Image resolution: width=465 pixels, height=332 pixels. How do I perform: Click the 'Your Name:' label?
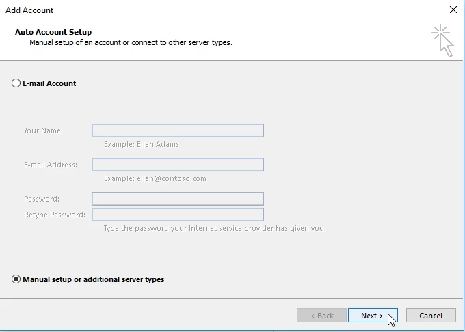pyautogui.click(x=43, y=130)
